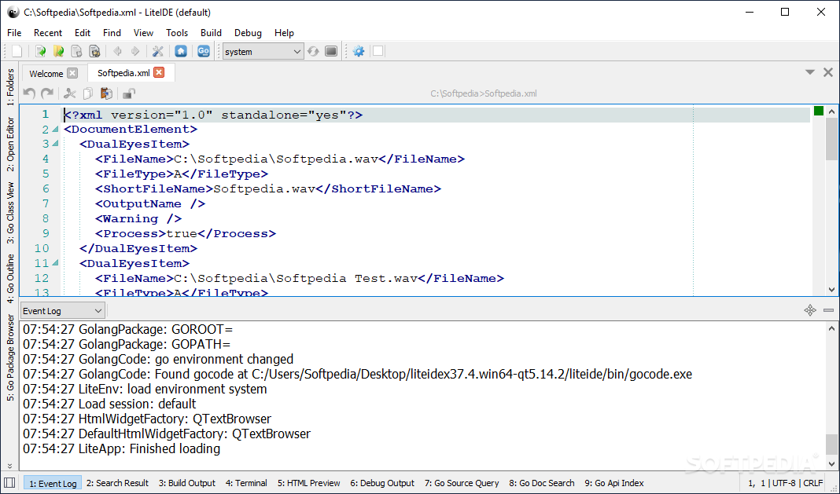The height and width of the screenshot is (494, 840).
Task: Open the 3: Go Class View side panel
Action: [10, 213]
